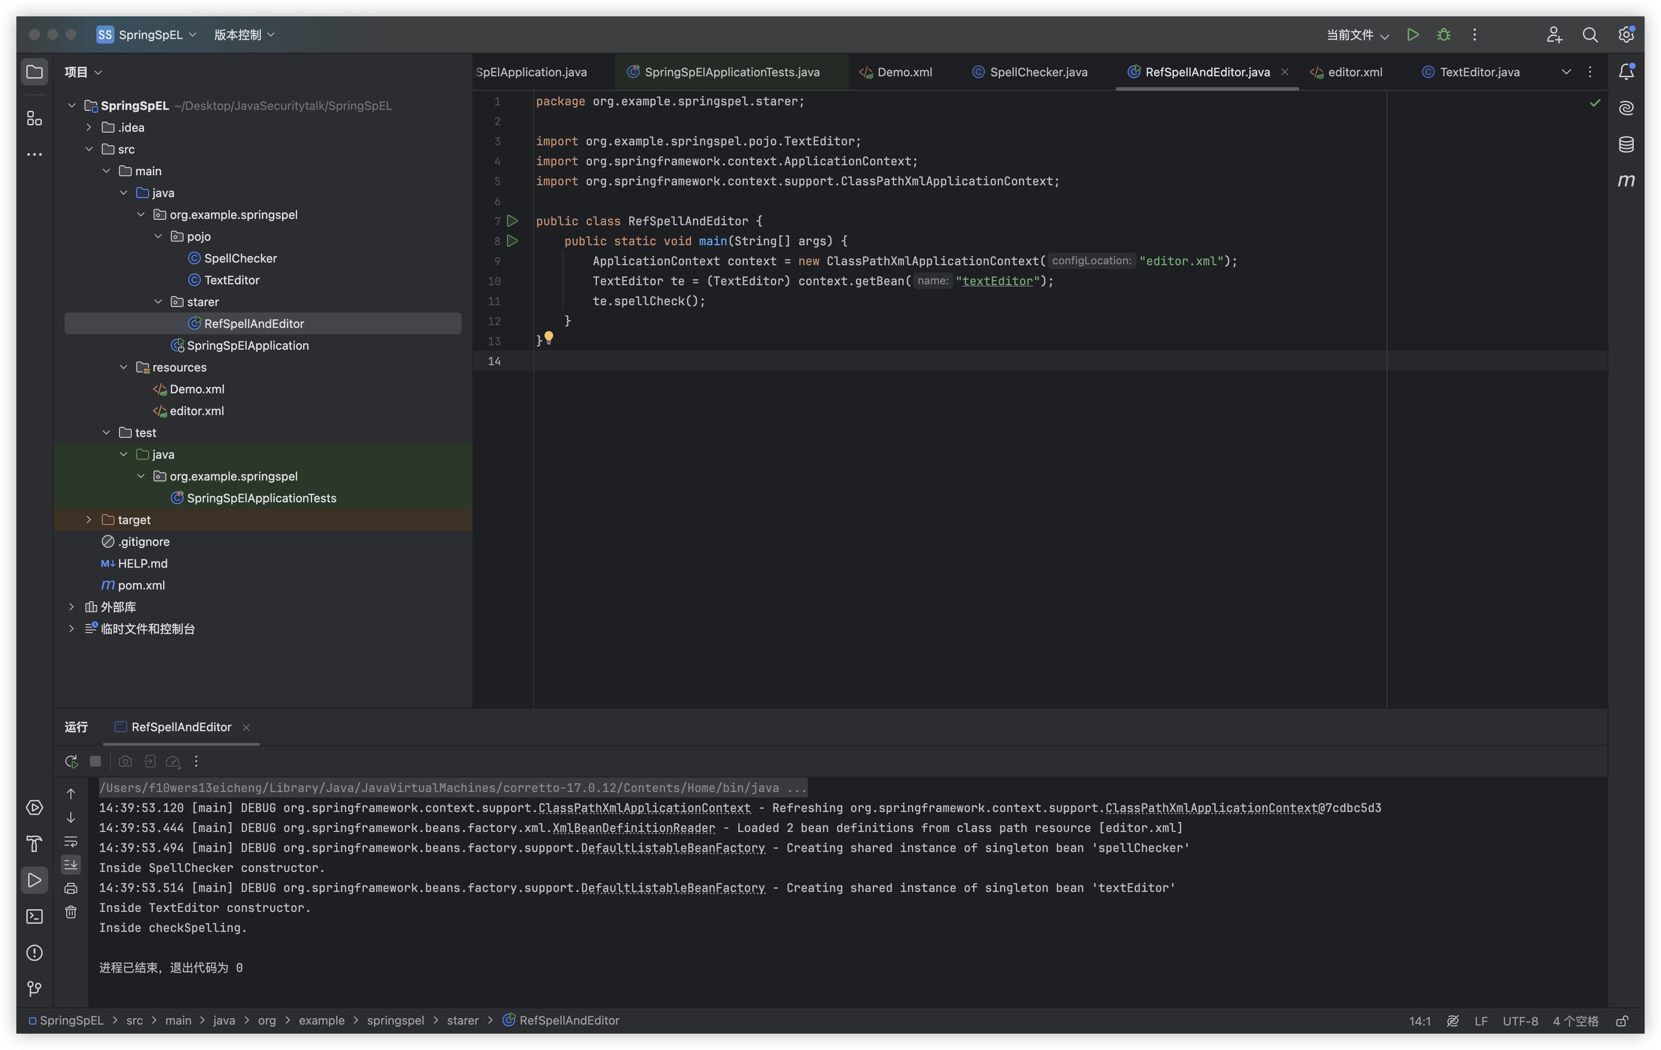
Task: Clear console output with trash icon
Action: point(71,912)
